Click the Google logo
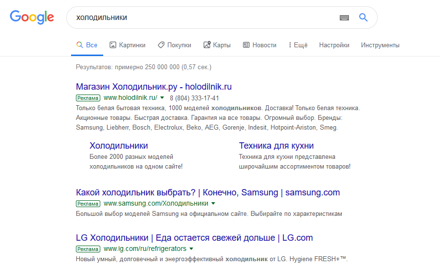 click(32, 18)
